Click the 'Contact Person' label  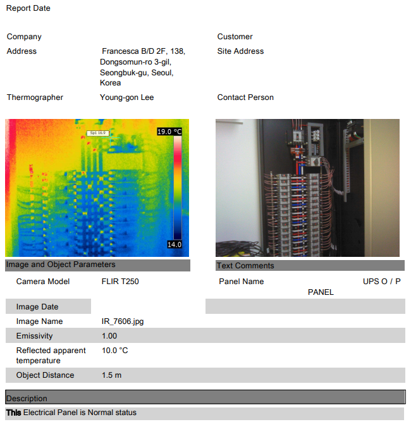tap(245, 97)
